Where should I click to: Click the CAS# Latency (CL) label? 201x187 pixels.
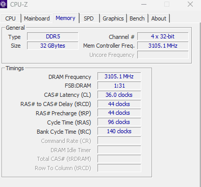(67, 95)
